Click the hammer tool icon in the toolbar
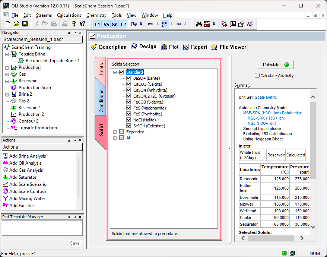327x257 pixels. [233, 25]
